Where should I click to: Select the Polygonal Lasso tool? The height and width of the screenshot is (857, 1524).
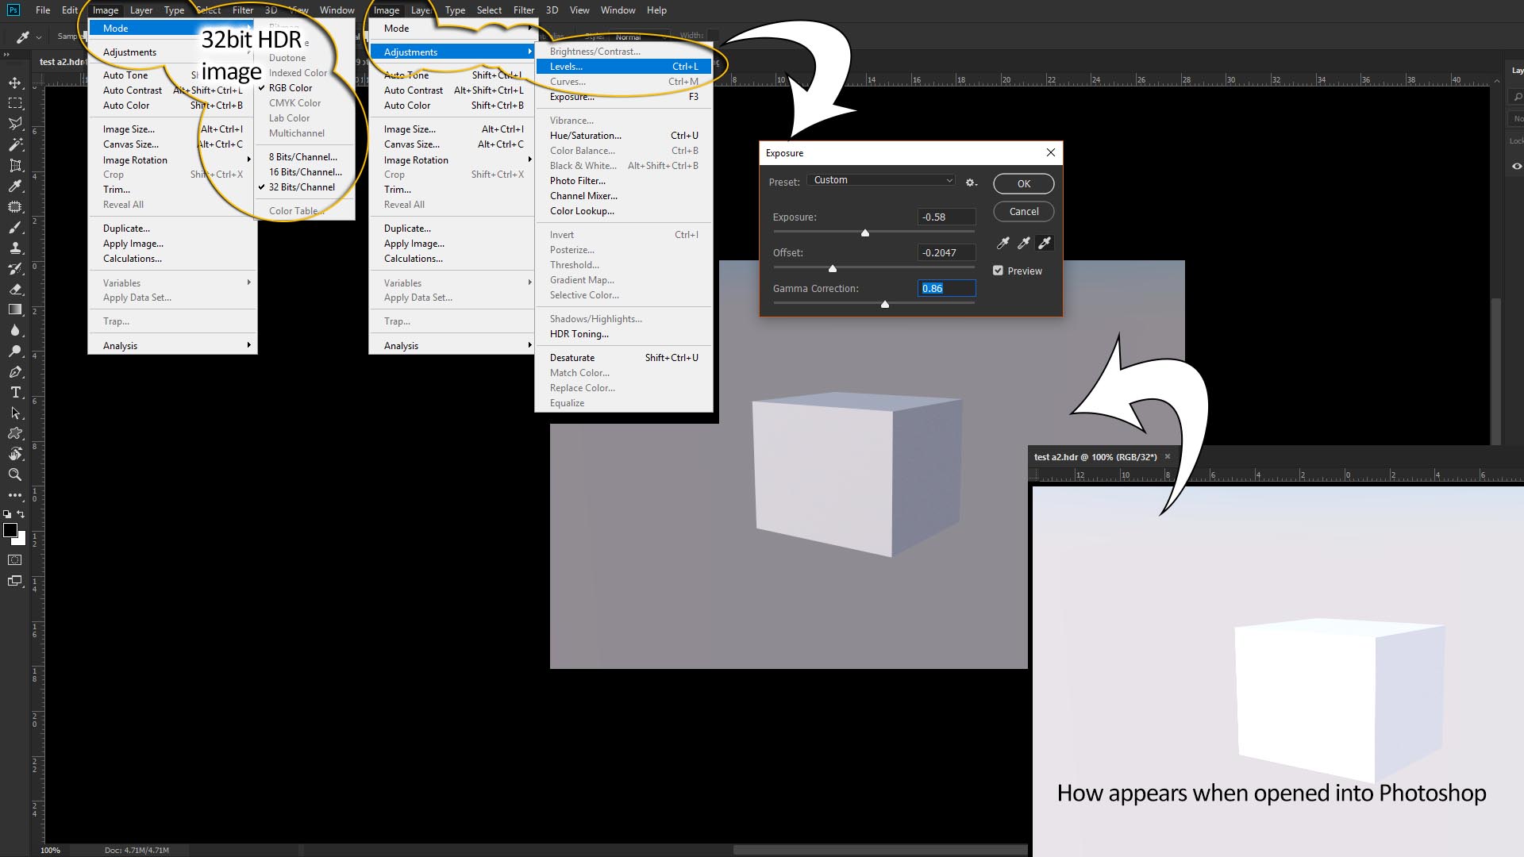[15, 124]
